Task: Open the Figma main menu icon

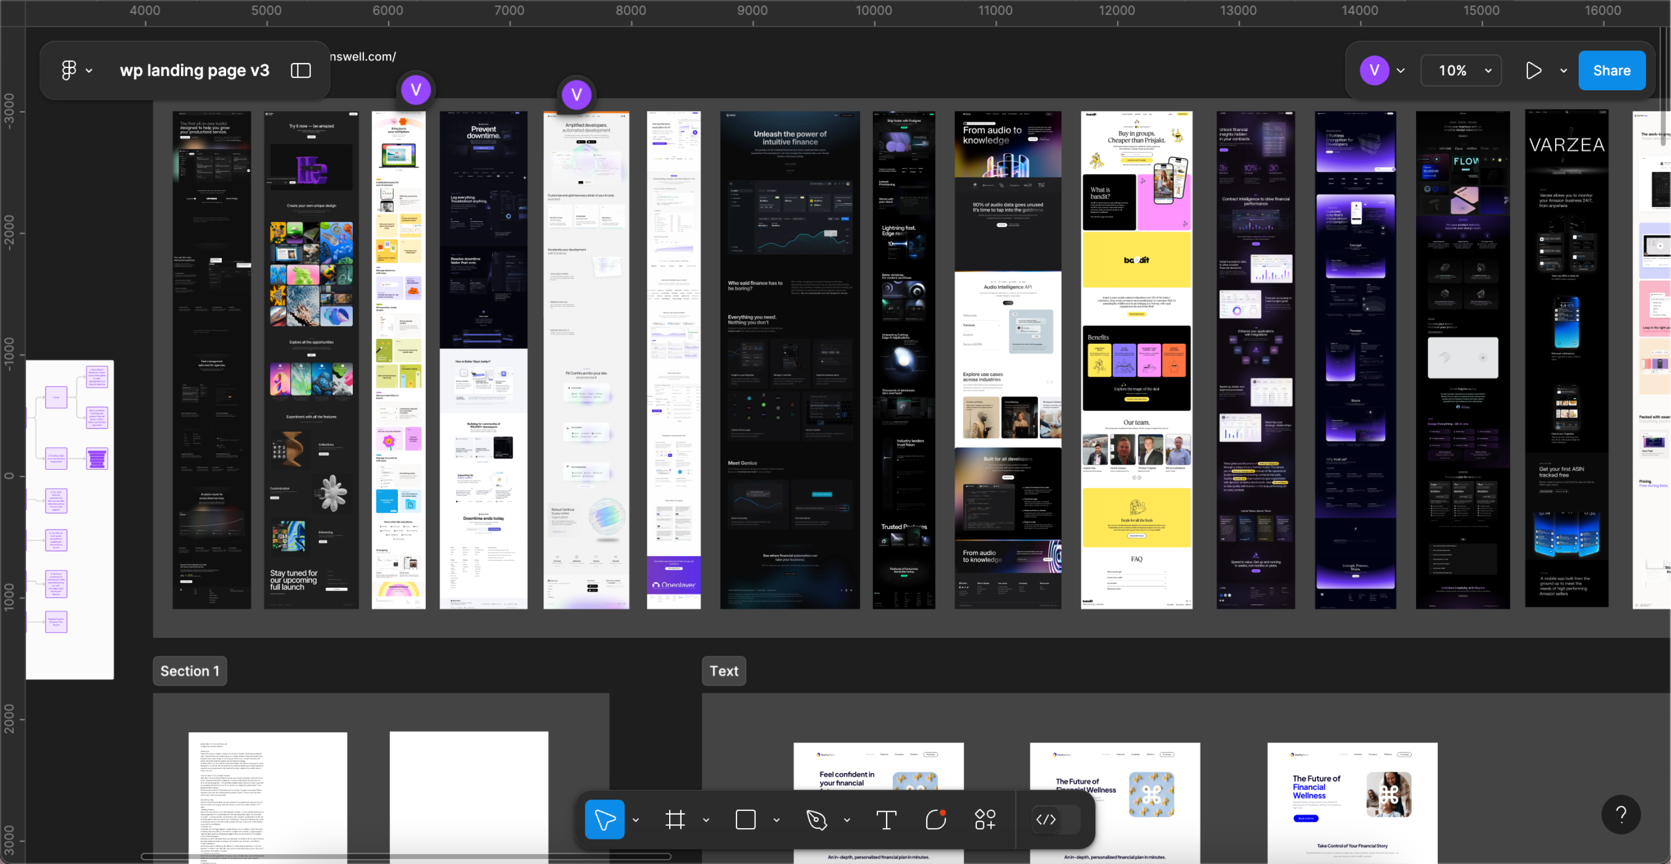Action: pos(68,70)
